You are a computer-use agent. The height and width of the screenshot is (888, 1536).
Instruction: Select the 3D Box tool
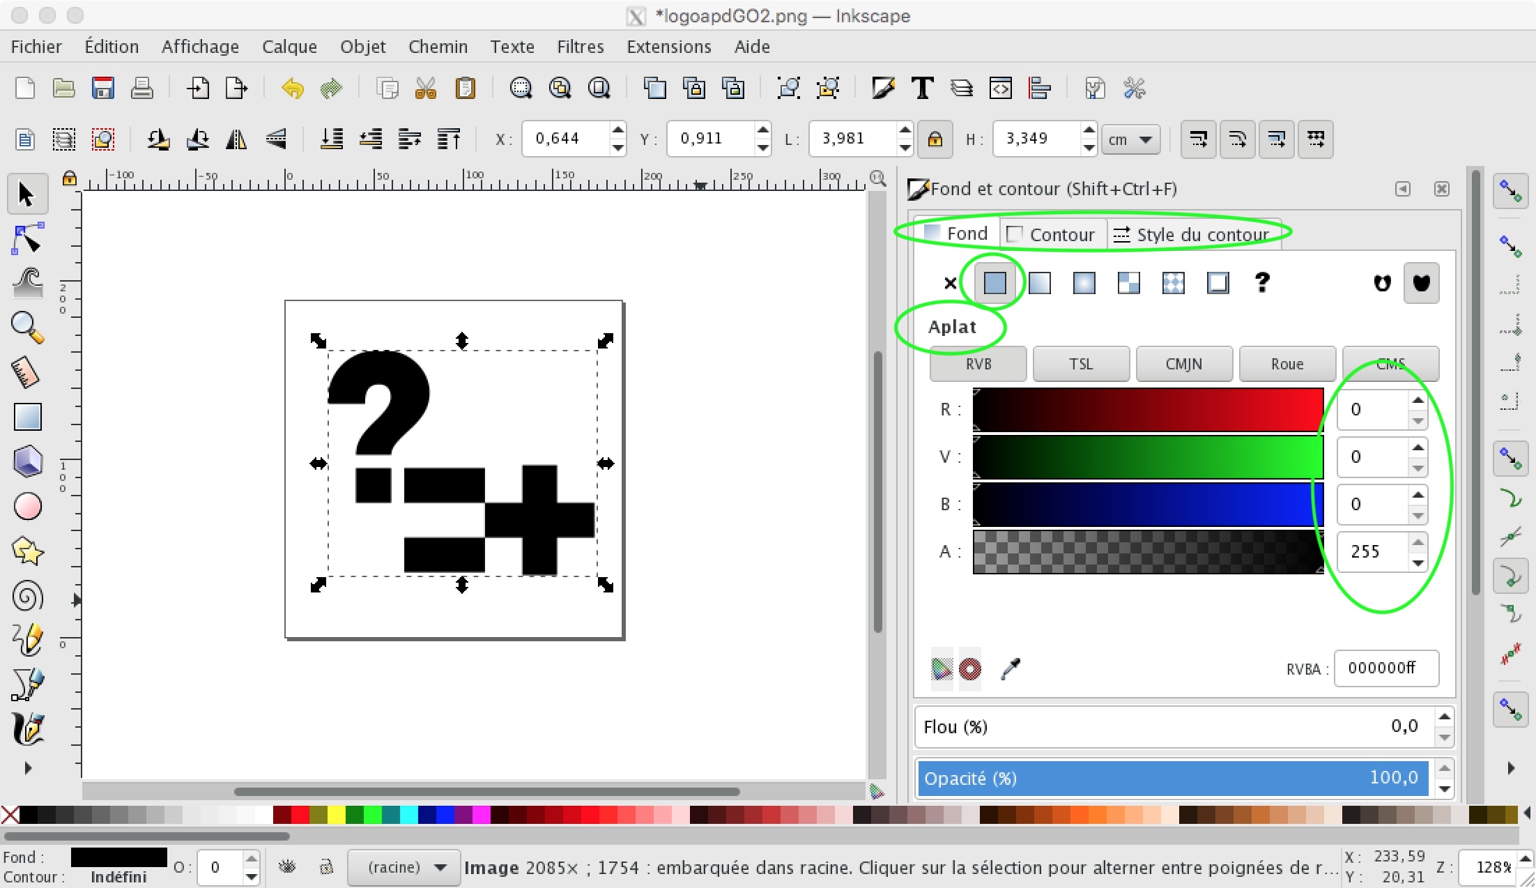tap(27, 461)
